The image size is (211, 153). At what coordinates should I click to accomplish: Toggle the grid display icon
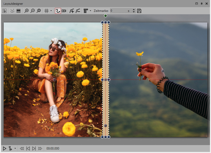46,11
